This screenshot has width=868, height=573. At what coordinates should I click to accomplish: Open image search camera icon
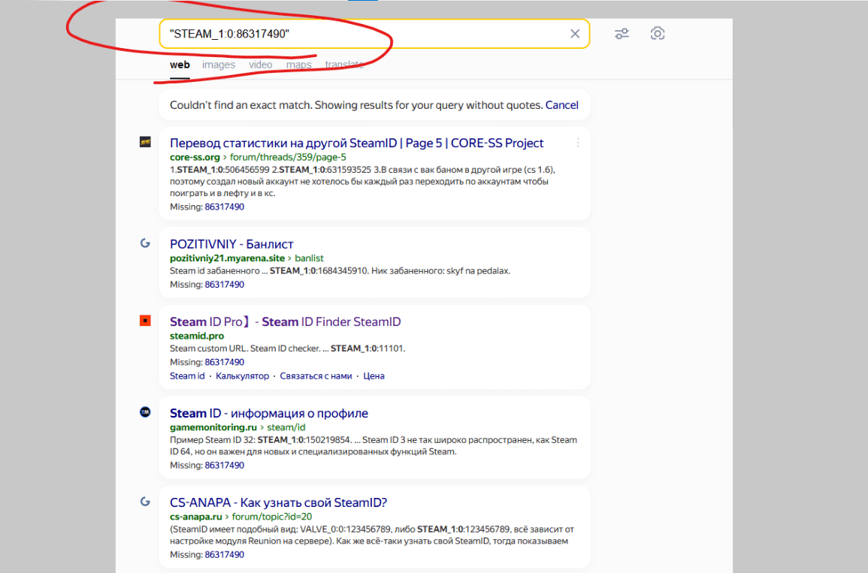[657, 33]
